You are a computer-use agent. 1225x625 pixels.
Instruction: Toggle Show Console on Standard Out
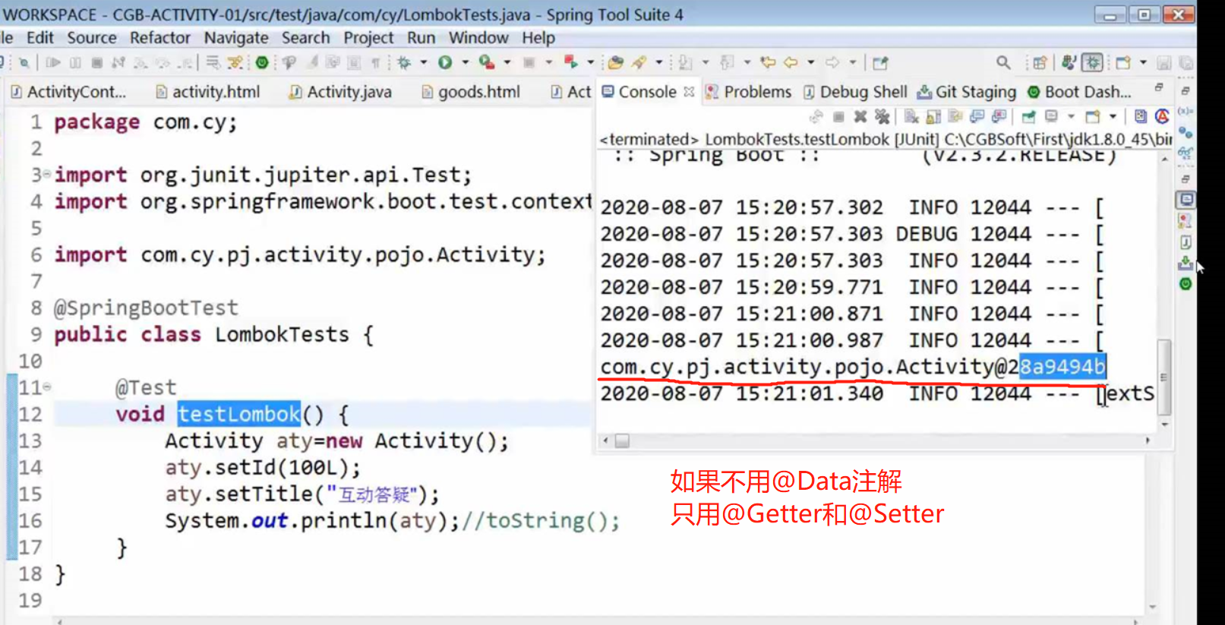pos(977,117)
